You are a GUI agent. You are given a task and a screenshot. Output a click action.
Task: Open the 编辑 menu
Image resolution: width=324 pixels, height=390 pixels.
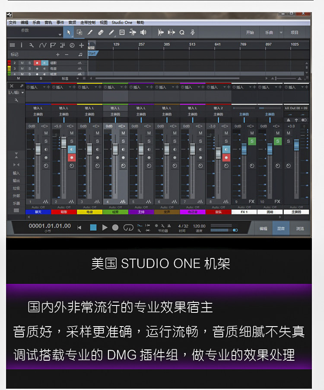[x=24, y=22]
